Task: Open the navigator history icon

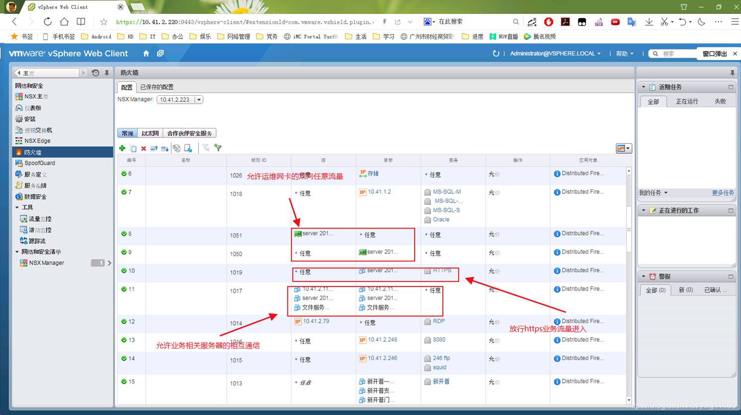Action: click(x=95, y=73)
